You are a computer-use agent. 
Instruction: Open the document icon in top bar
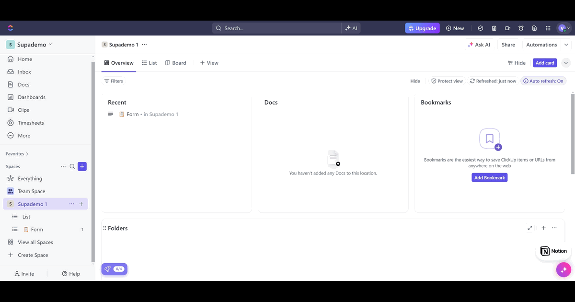(x=534, y=28)
